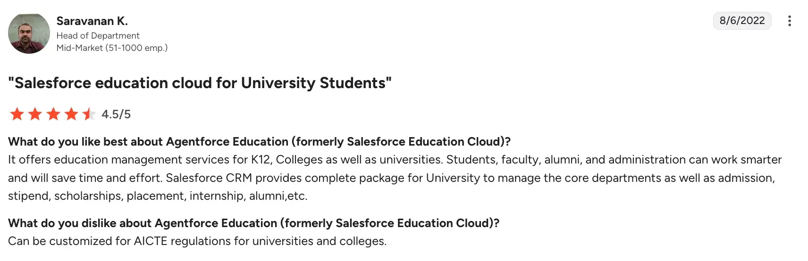Click the "Head of Department" job title
The height and width of the screenshot is (261, 808).
pyautogui.click(x=98, y=36)
